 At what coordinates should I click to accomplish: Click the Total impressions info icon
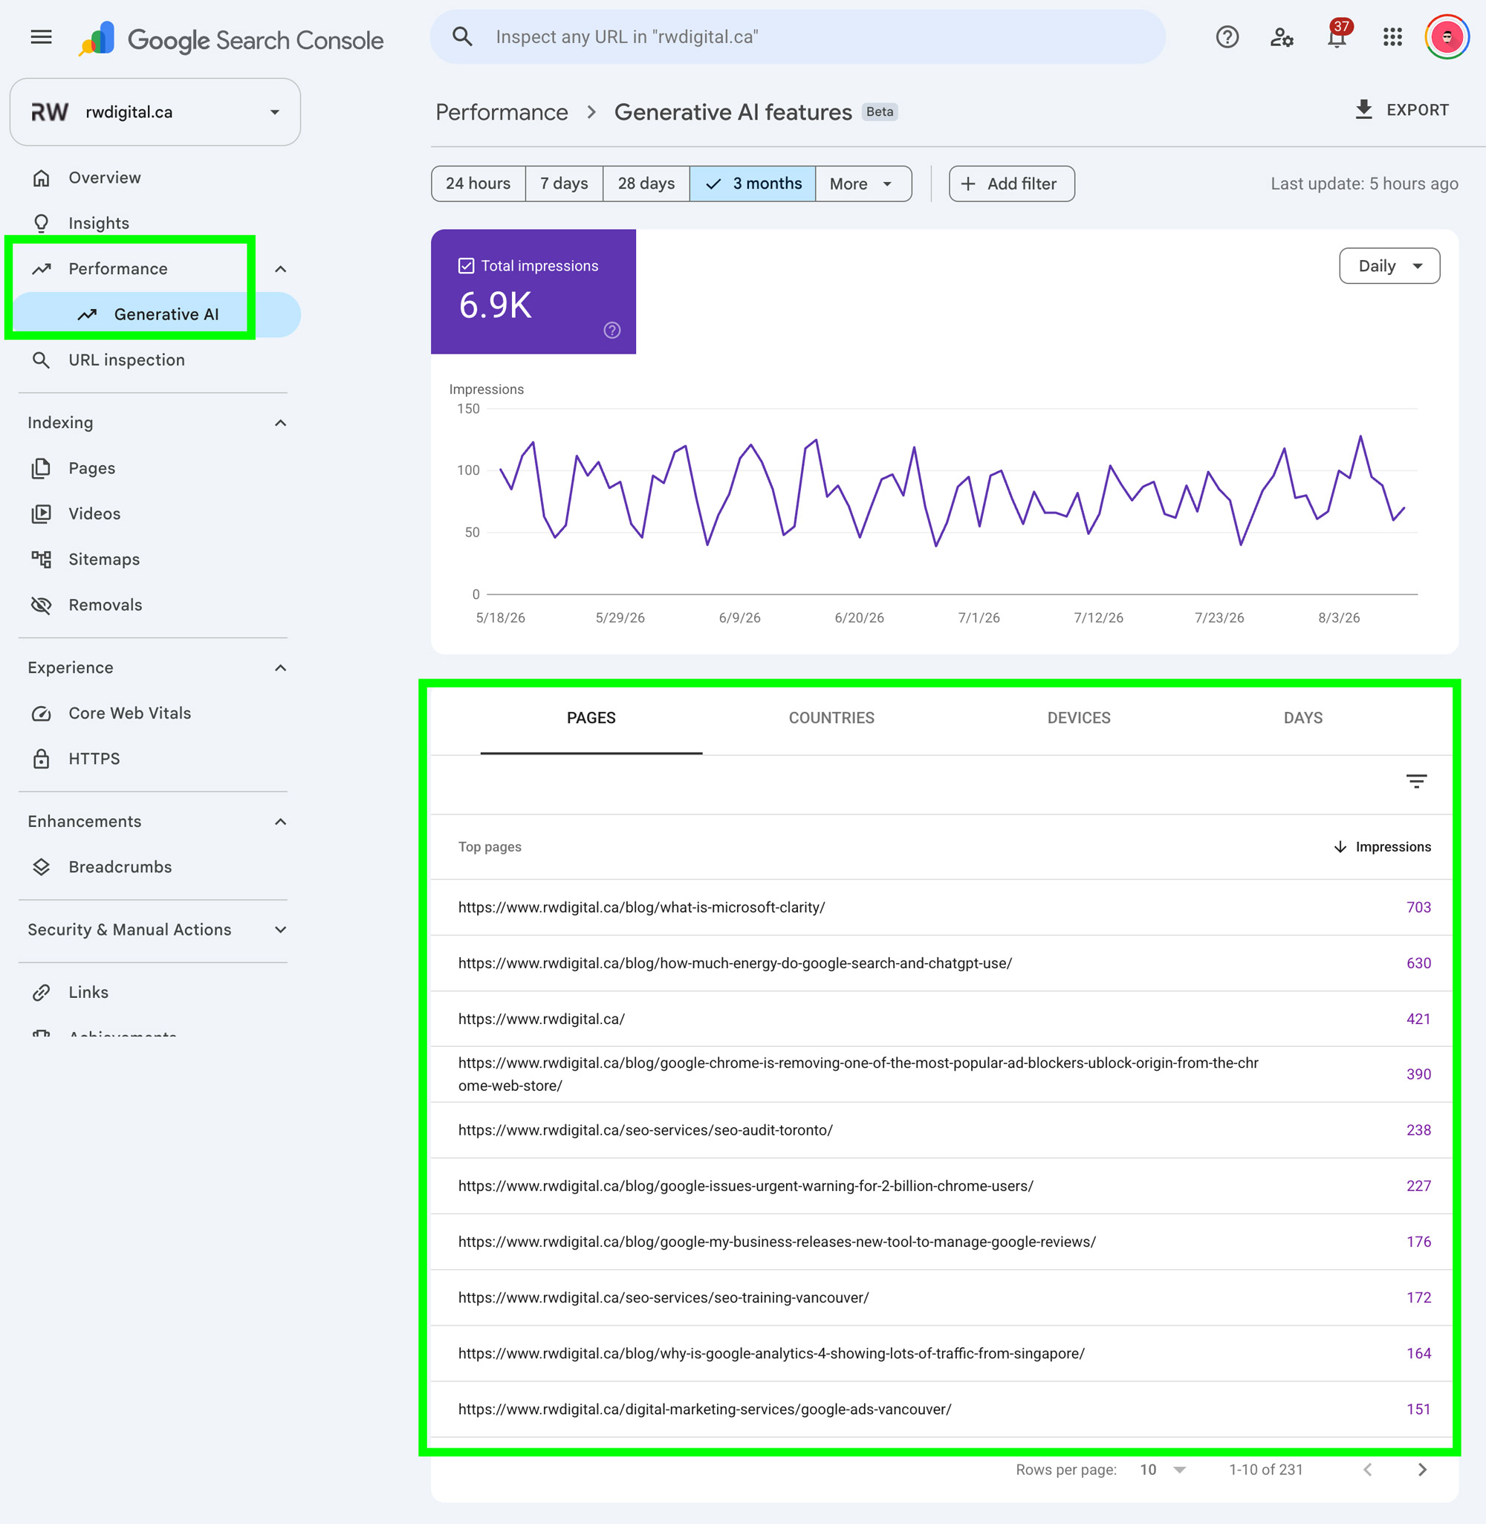tap(612, 330)
